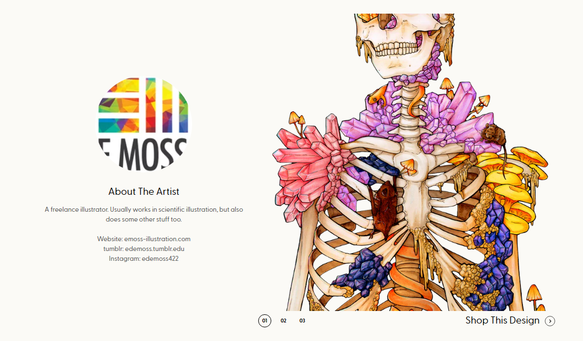Viewport: 583px width, 341px height.
Task: Click the freelance illustrator description paragraph
Action: point(144,214)
